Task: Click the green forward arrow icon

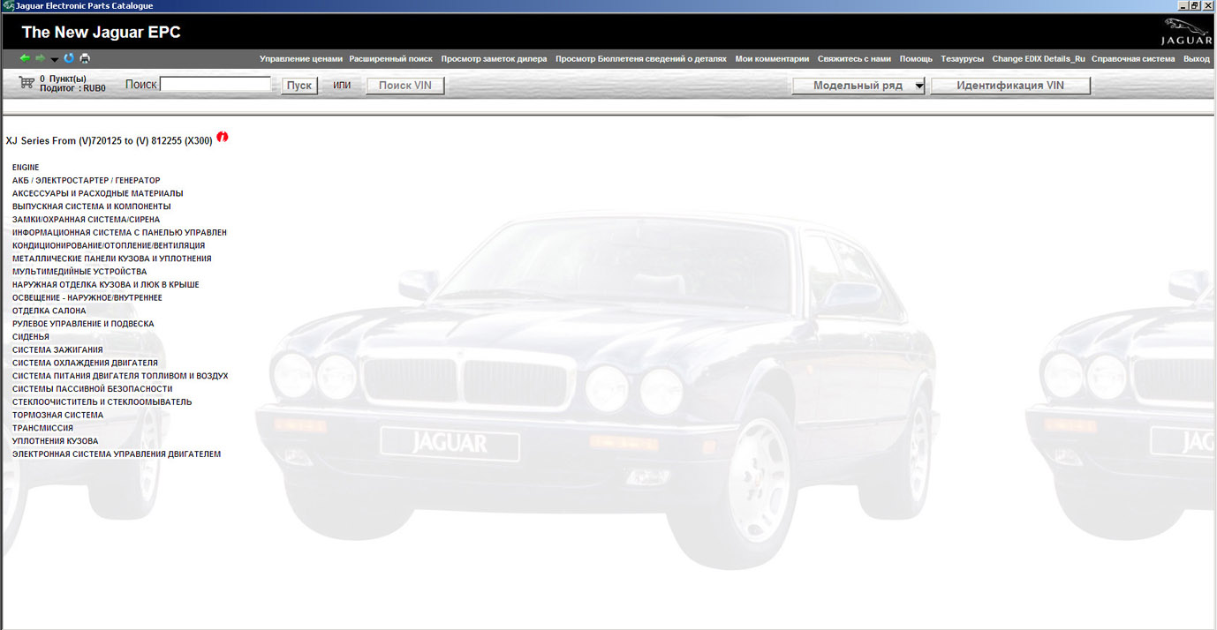Action: point(40,58)
